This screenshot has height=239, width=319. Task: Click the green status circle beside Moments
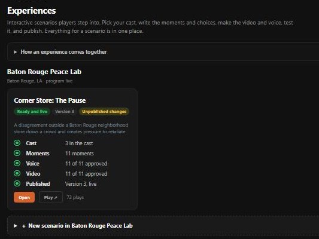(x=17, y=153)
